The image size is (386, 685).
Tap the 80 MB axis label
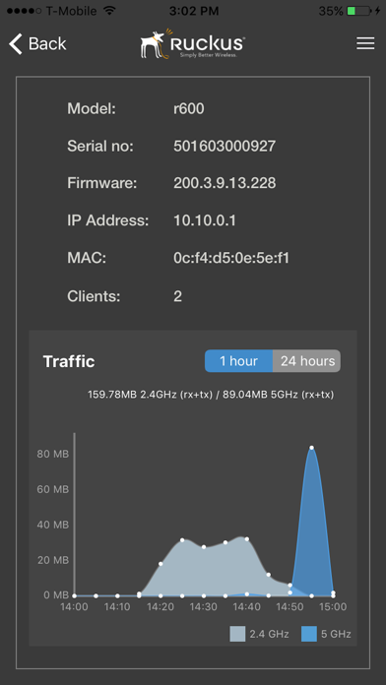click(53, 455)
